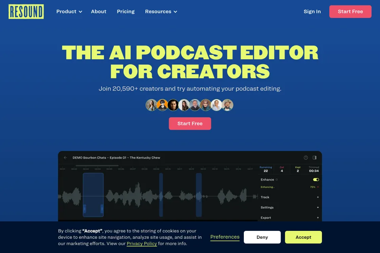Deny cookies
Screen dimensions: 380x253
click(262, 237)
